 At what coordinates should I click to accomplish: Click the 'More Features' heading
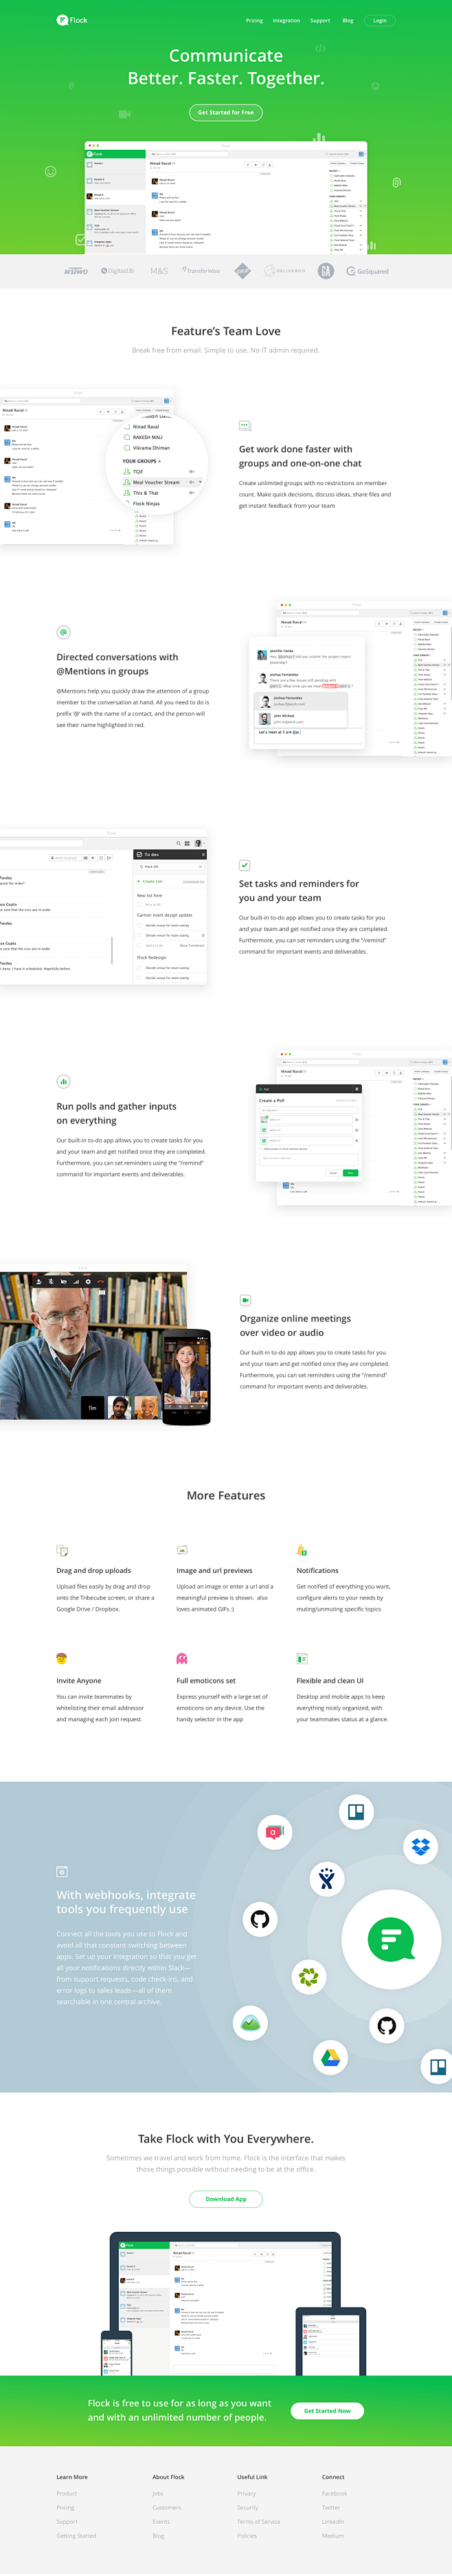(x=226, y=1495)
